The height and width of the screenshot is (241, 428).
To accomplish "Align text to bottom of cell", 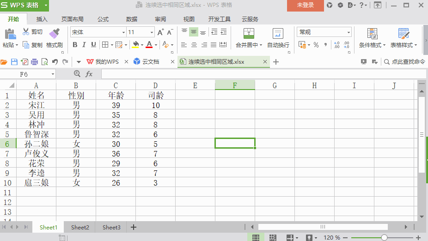I will click(x=203, y=32).
